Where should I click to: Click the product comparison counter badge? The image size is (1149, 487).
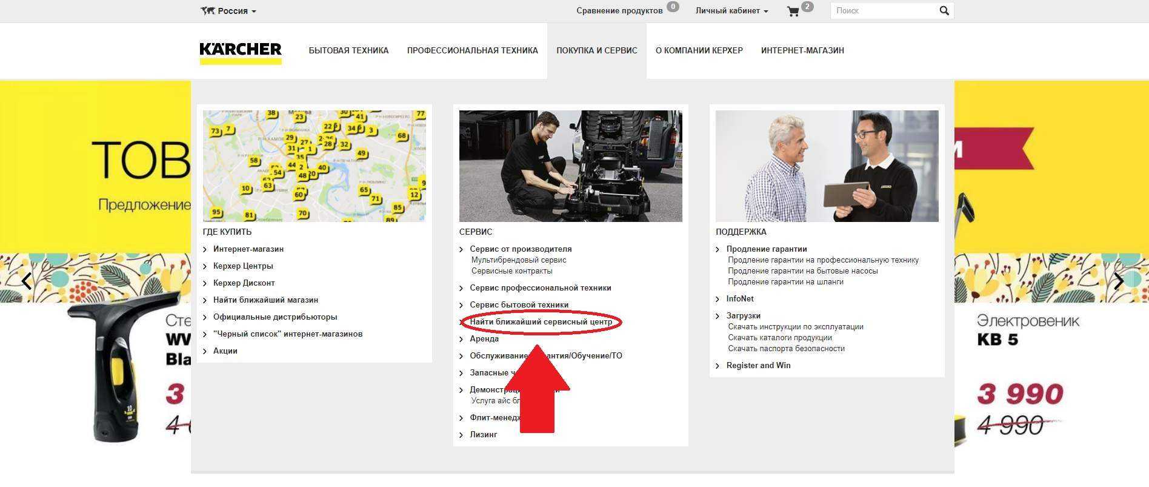[x=673, y=7]
